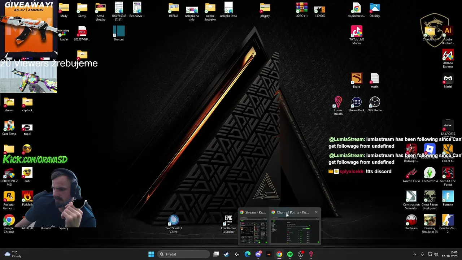The image size is (462, 260).
Task: Open the microphone tray icon
Action: 423,254
